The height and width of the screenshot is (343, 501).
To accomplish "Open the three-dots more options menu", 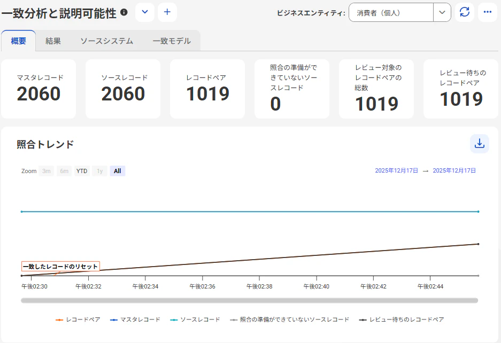I will point(487,12).
